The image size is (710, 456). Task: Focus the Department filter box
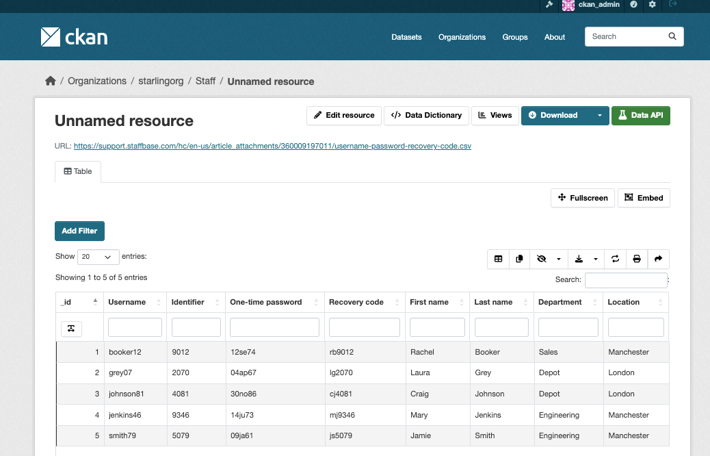pos(568,327)
